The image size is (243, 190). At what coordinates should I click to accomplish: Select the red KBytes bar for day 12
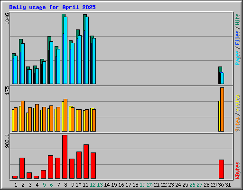[93, 165]
